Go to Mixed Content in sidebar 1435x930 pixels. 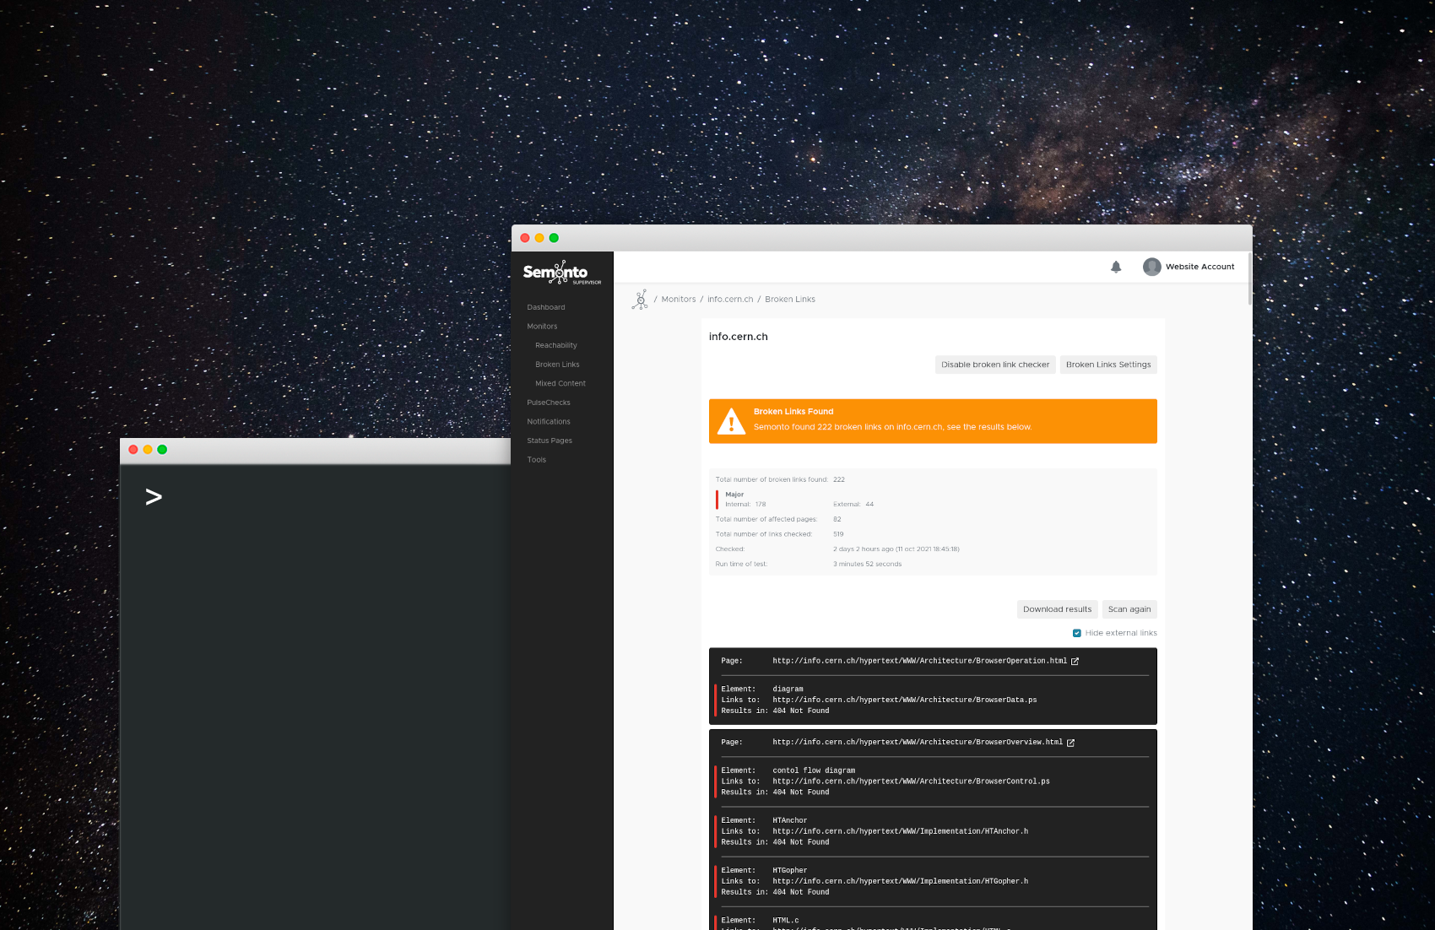(560, 384)
